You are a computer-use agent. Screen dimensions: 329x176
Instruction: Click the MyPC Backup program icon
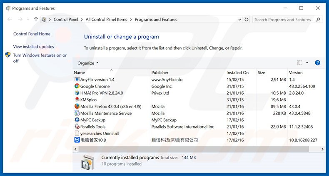pos(77,120)
